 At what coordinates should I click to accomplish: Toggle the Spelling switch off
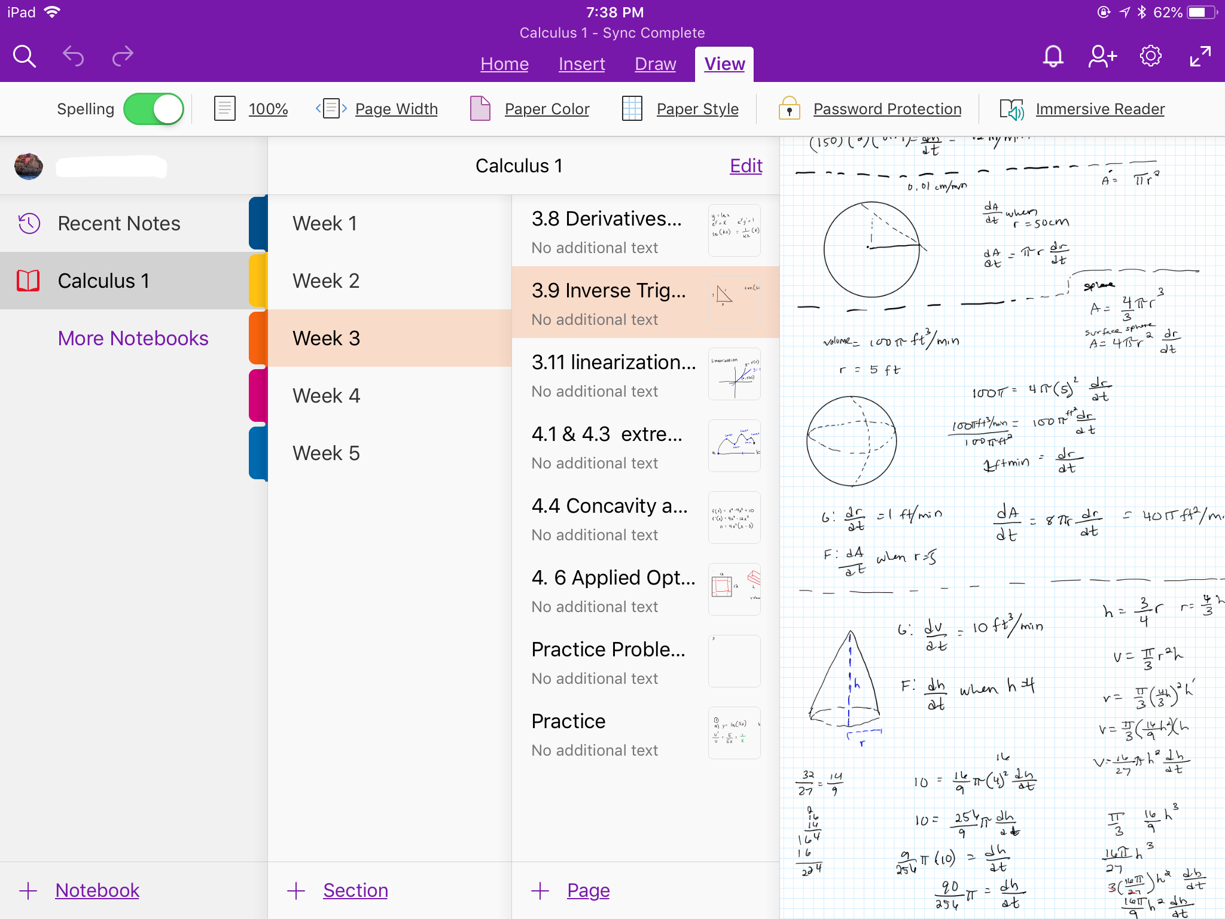[x=154, y=109]
